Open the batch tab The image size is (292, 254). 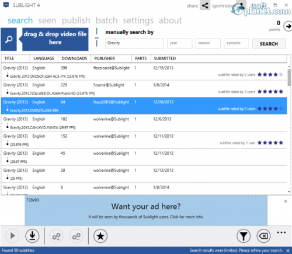[106, 20]
